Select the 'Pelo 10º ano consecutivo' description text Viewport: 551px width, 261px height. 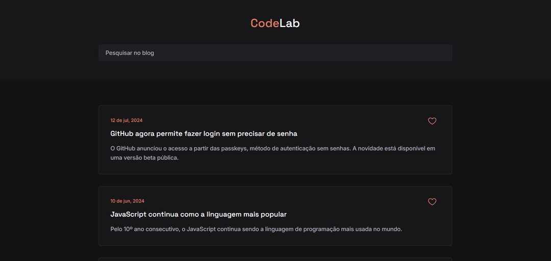(256, 229)
